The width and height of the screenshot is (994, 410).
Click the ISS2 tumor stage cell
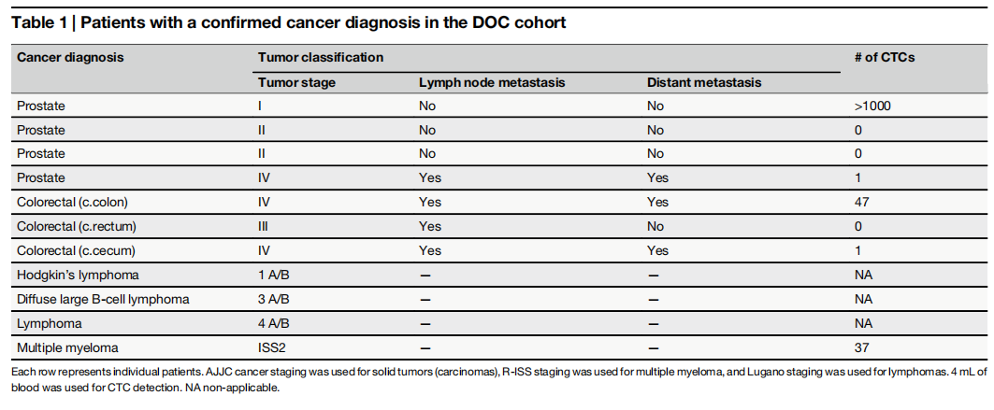click(x=272, y=347)
